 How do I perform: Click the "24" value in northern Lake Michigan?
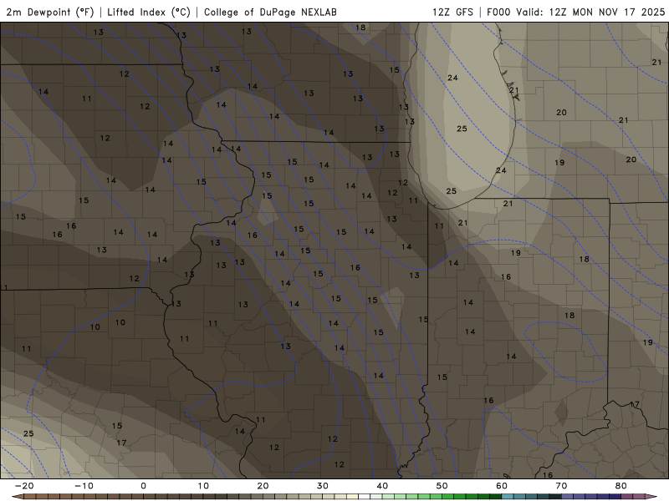click(x=452, y=78)
